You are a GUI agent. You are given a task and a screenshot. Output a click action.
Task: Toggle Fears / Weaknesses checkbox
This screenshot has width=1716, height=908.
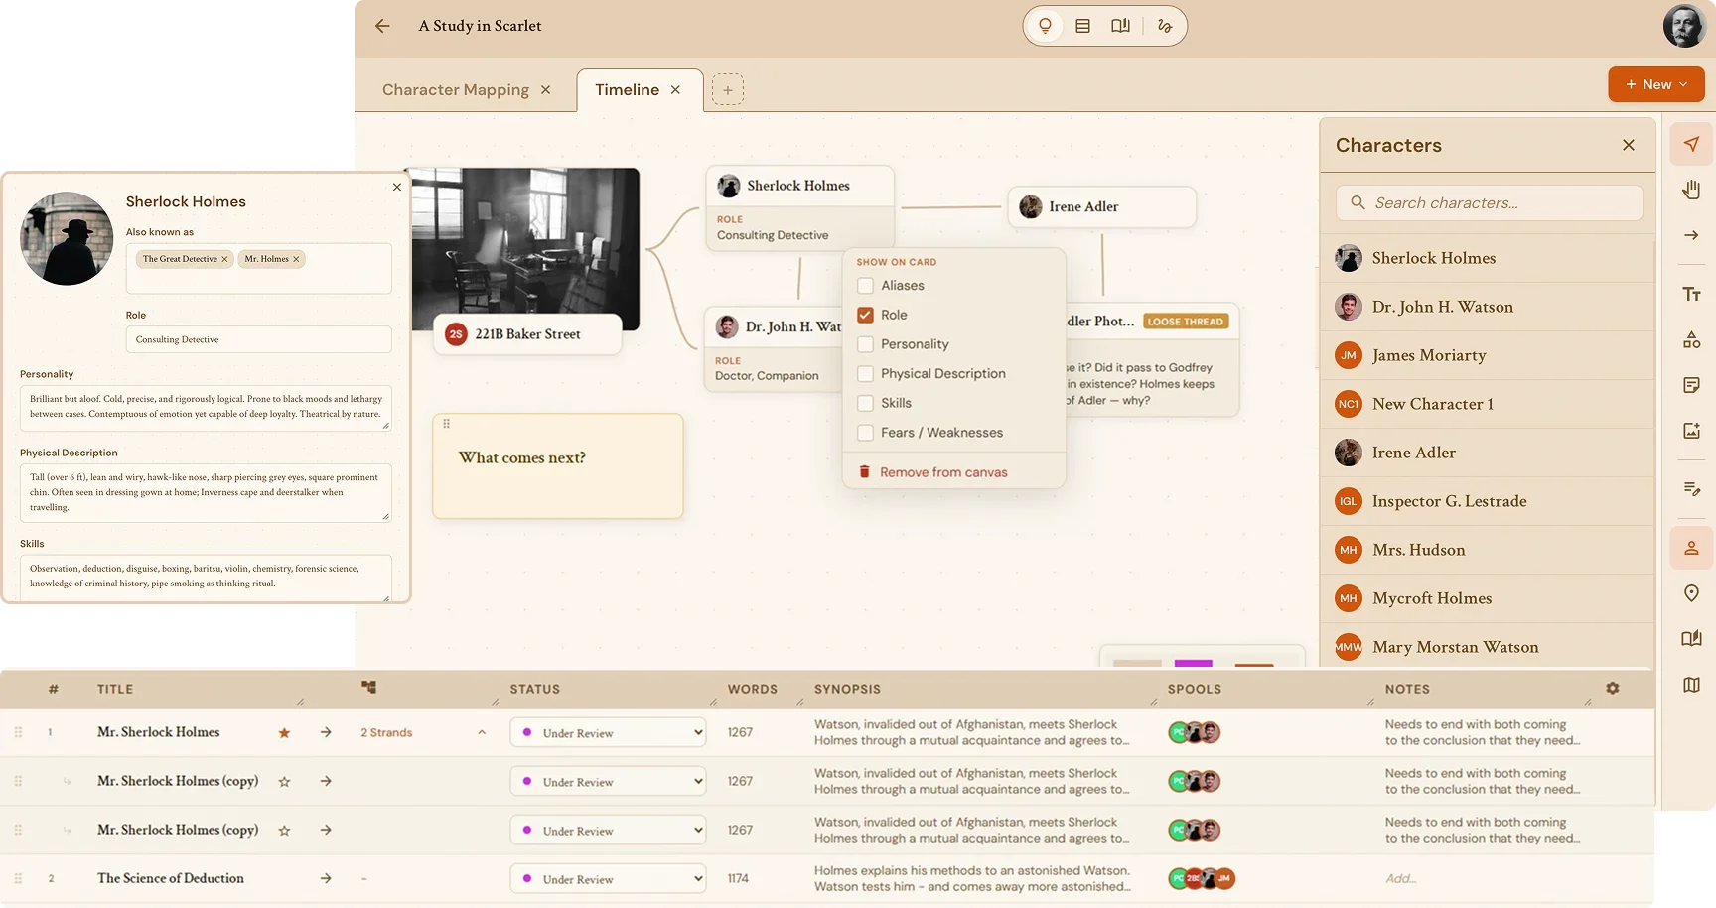pyautogui.click(x=865, y=433)
